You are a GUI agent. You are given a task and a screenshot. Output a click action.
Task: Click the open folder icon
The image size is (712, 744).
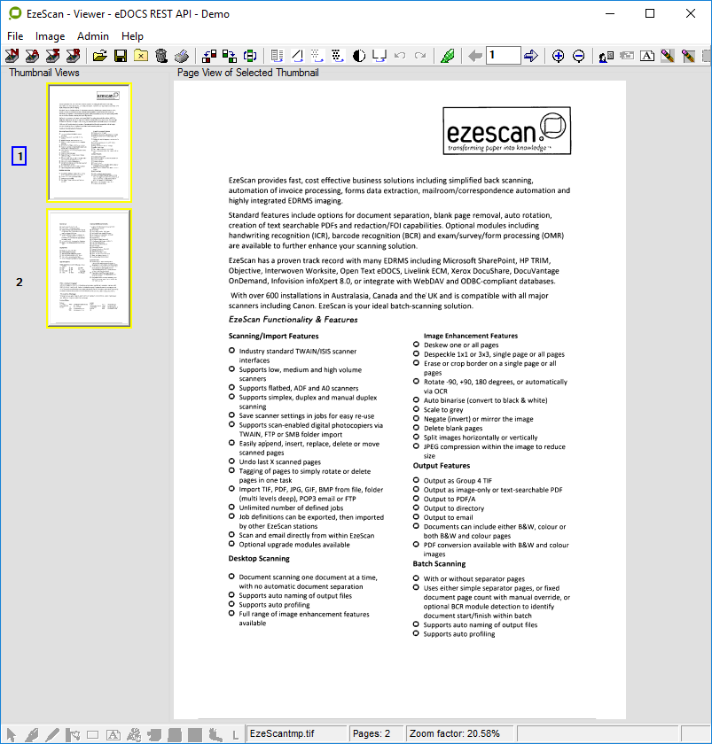(x=99, y=56)
